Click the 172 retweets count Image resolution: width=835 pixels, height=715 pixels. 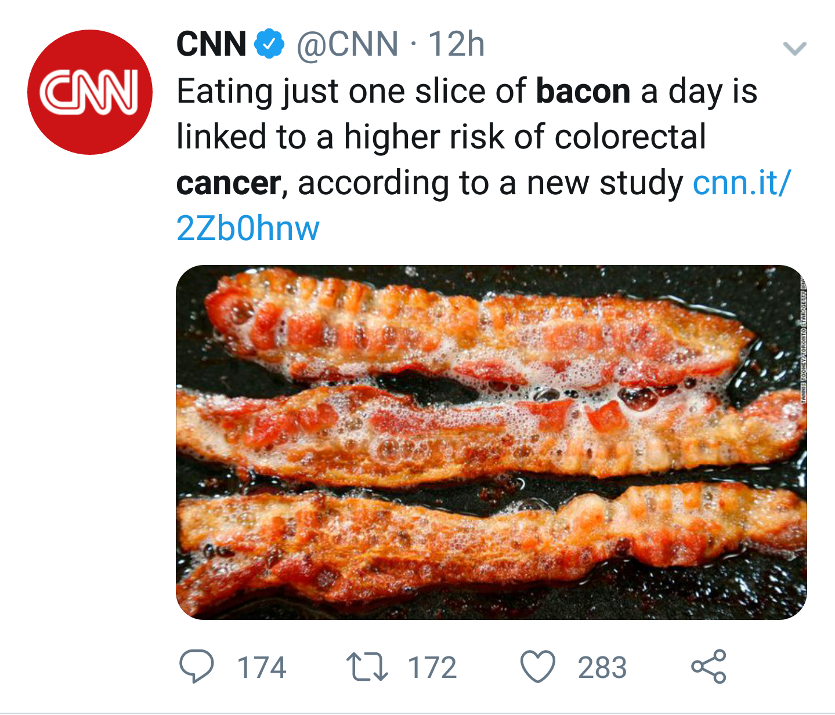(x=432, y=667)
